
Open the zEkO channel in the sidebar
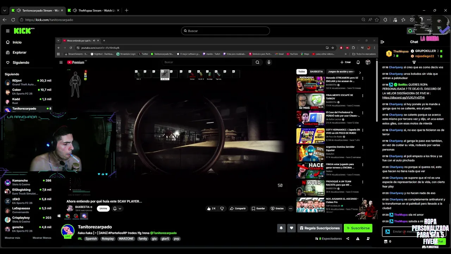tap(27, 201)
